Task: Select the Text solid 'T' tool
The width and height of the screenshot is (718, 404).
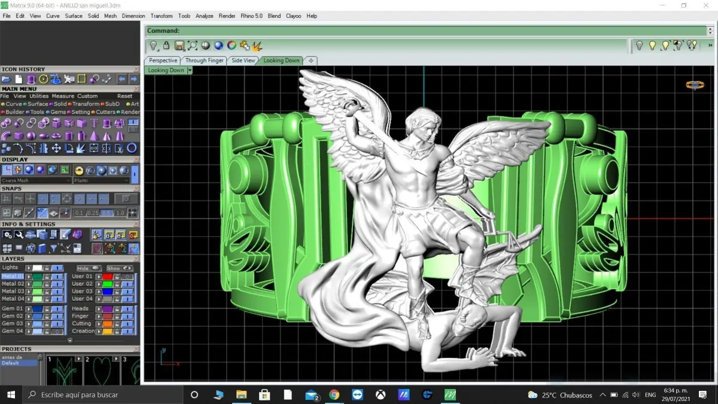Action: [x=94, y=123]
